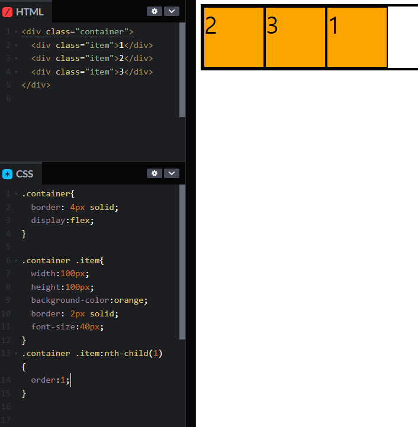The height and width of the screenshot is (427, 418).
Task: Click orange box labeled 1 in preview
Action: point(357,37)
